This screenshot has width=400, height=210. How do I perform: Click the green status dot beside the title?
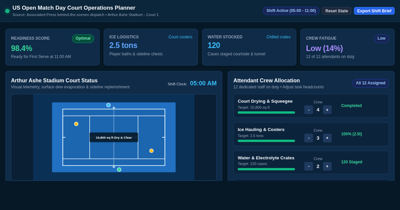point(7,11)
